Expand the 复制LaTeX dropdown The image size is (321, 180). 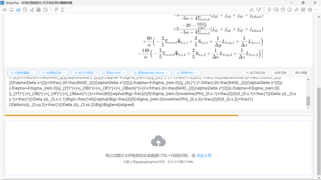click(x=113, y=73)
